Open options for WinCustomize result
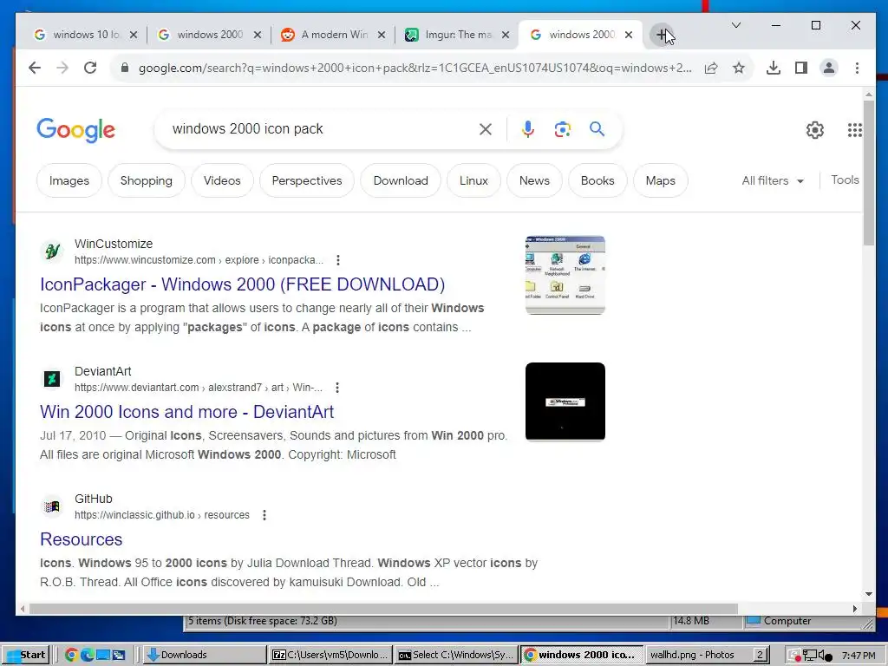Viewport: 888px width, 666px height. click(338, 260)
